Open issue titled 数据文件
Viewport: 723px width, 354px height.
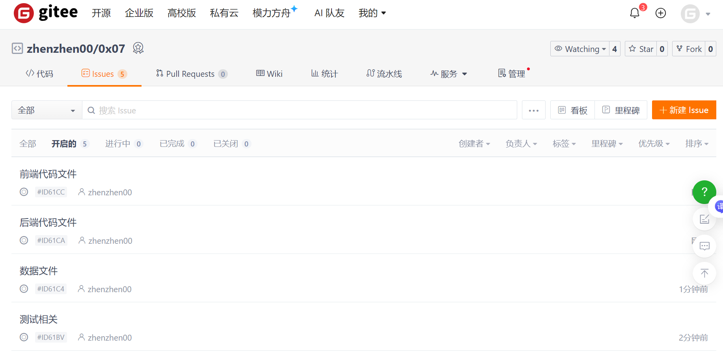pyautogui.click(x=39, y=271)
